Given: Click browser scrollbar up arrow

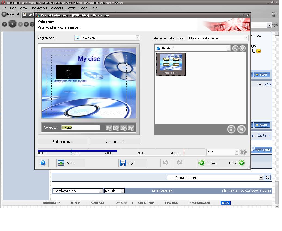Looking at the screenshot, I should tap(277, 34).
